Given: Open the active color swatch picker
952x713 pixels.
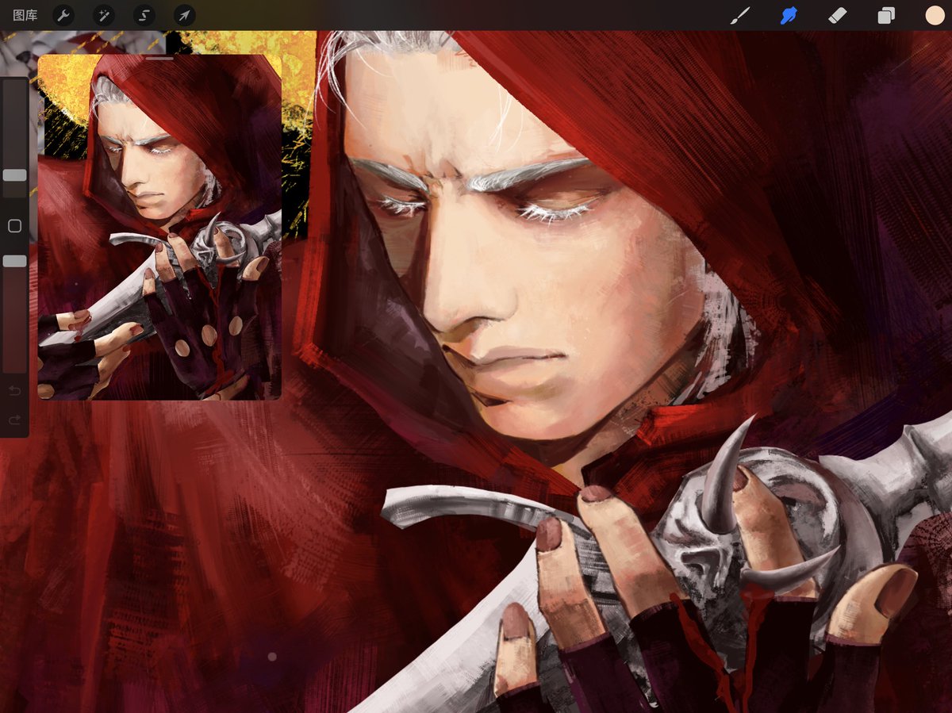Looking at the screenshot, I should (x=935, y=15).
